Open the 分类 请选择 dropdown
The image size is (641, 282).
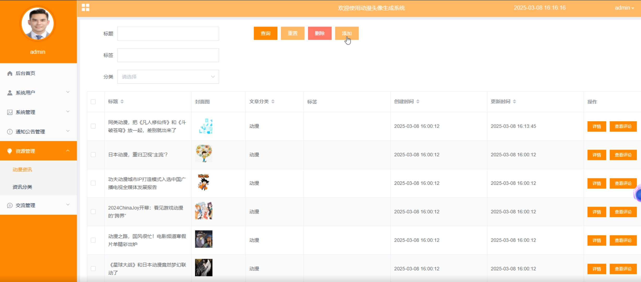point(168,77)
